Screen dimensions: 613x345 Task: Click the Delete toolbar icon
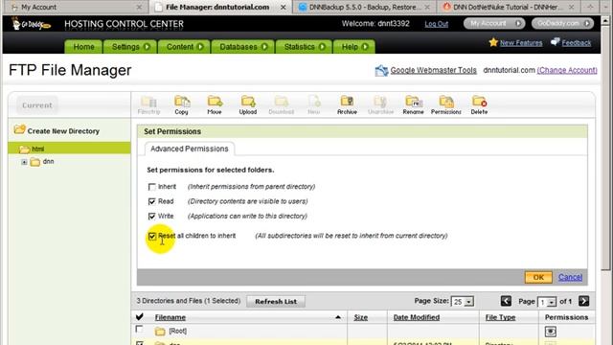479,104
